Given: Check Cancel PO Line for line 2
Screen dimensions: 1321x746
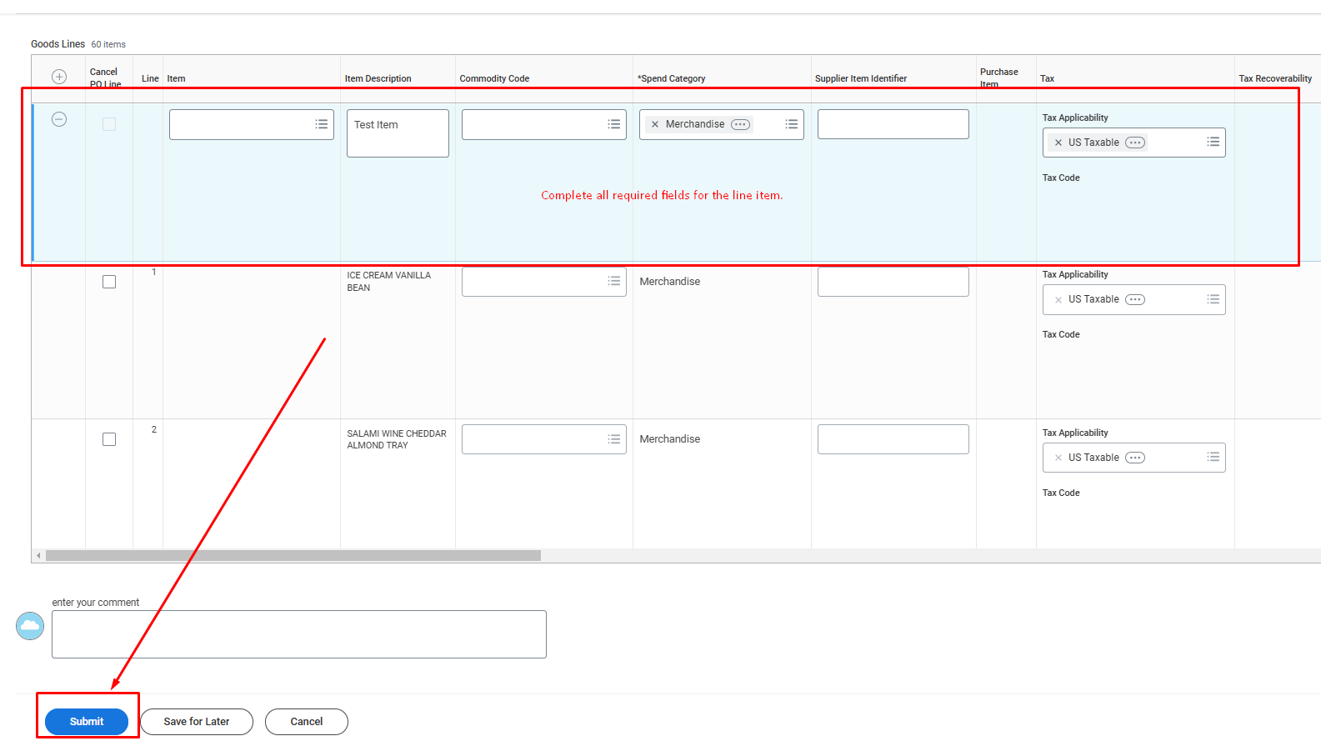Looking at the screenshot, I should tap(109, 439).
